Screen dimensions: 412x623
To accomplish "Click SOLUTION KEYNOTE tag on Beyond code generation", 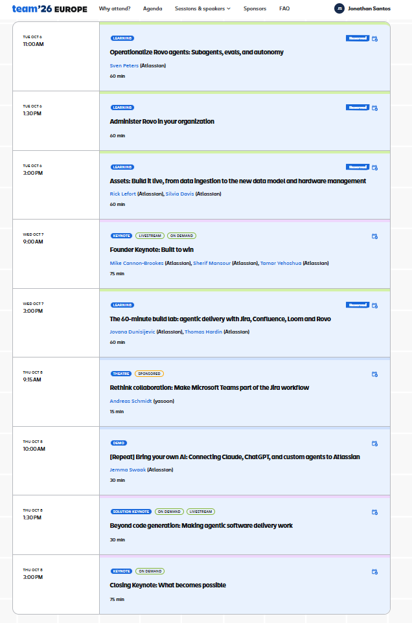I will (131, 512).
